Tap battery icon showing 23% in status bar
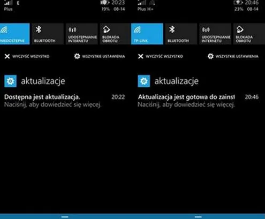 [238, 3]
